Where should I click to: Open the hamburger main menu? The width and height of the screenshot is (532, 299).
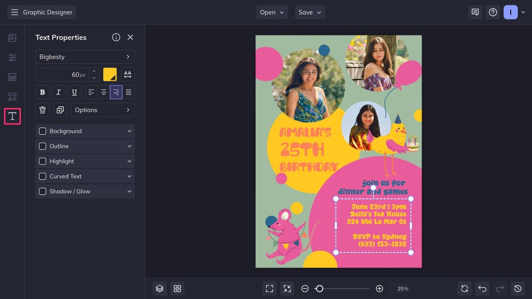tap(14, 12)
